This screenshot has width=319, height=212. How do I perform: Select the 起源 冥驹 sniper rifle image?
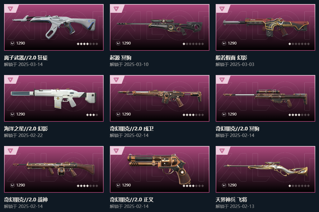[x=160, y=27]
